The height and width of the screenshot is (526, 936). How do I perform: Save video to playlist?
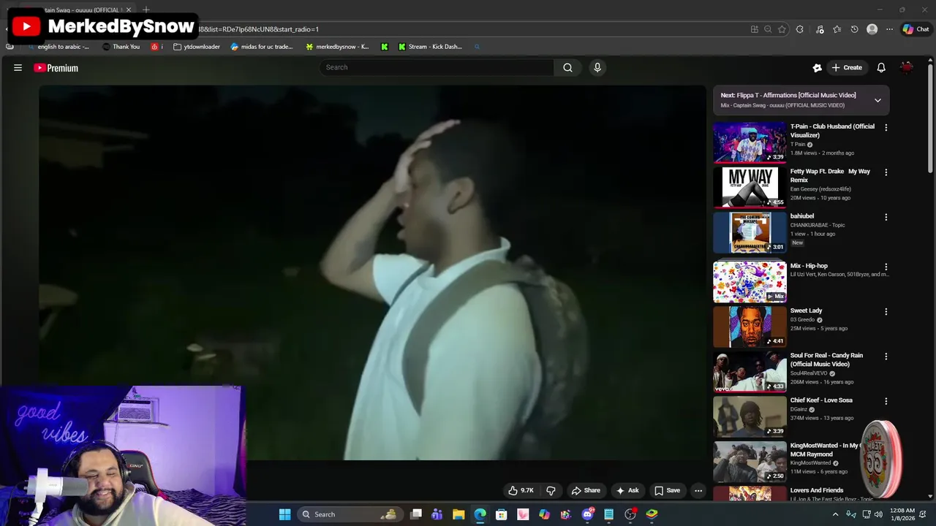pyautogui.click(x=667, y=490)
